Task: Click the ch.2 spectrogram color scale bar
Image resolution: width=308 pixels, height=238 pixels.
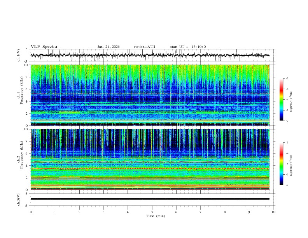Action: coord(281,164)
